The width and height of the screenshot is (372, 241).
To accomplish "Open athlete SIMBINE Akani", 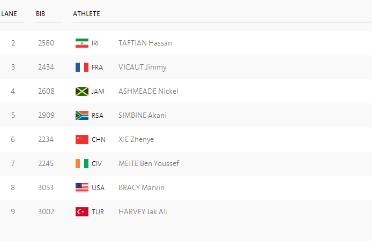I will 143,115.
